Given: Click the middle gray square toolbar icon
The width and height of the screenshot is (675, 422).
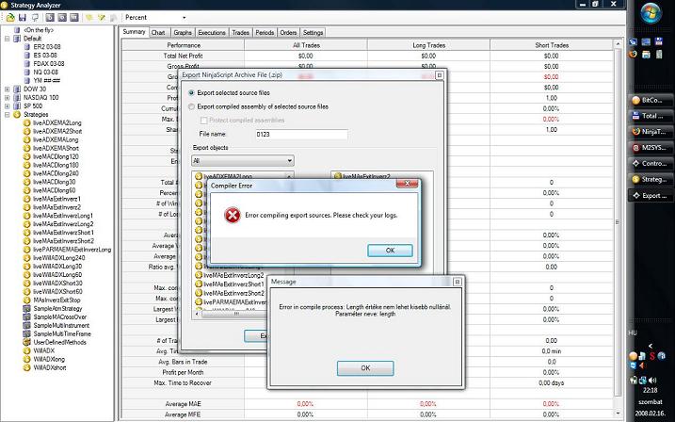Looking at the screenshot, I should (x=62, y=18).
